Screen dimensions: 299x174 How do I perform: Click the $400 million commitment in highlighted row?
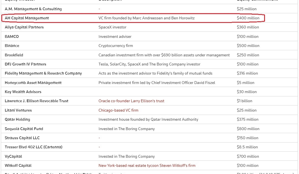tap(248, 18)
